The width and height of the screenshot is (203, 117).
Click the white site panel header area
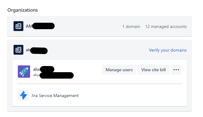[100, 72]
